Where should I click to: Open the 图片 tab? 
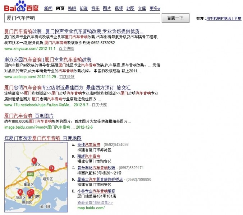point(107,8)
